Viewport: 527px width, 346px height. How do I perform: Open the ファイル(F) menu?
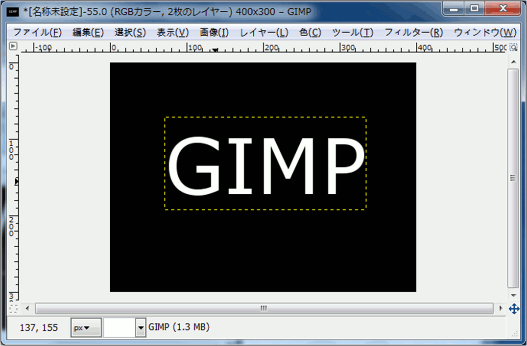pos(37,33)
